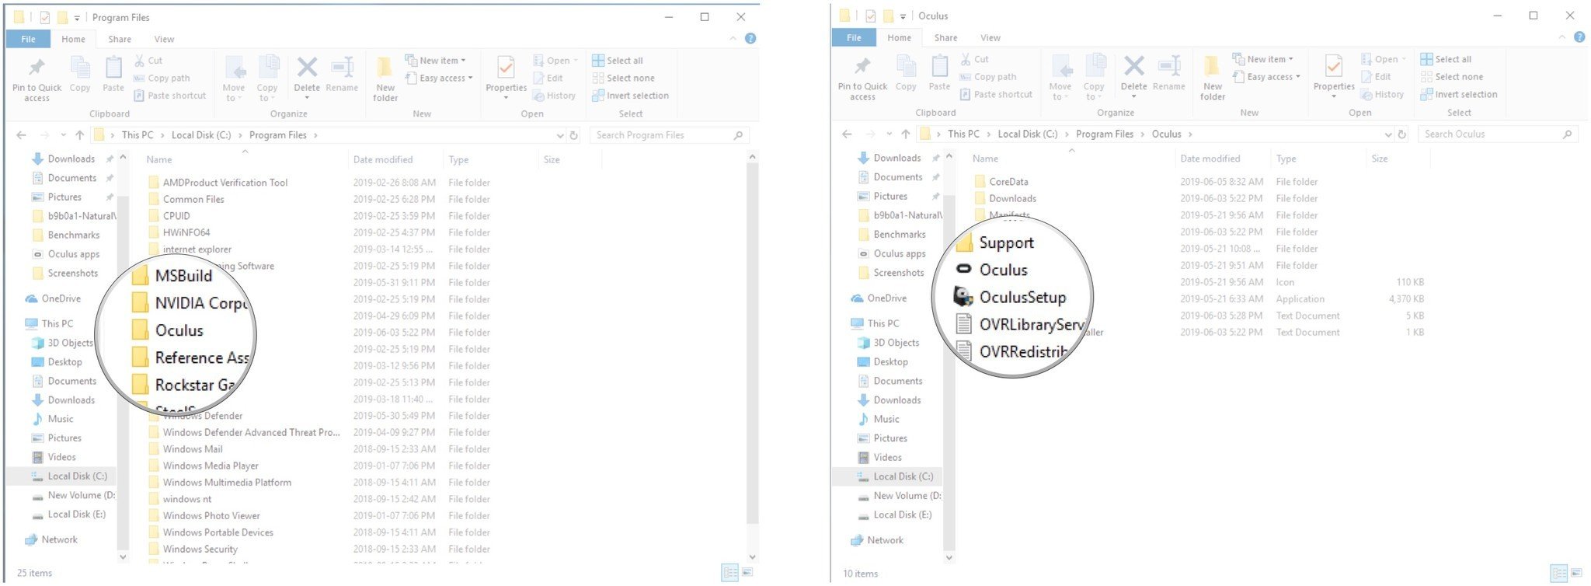Click Pin to Quick access in Program Files window
Viewport: 1591px width, 586px height.
[37, 78]
